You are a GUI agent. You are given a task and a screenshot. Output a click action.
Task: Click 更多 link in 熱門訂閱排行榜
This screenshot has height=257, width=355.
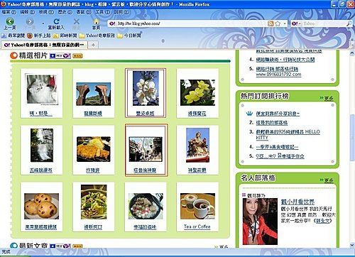click(329, 99)
